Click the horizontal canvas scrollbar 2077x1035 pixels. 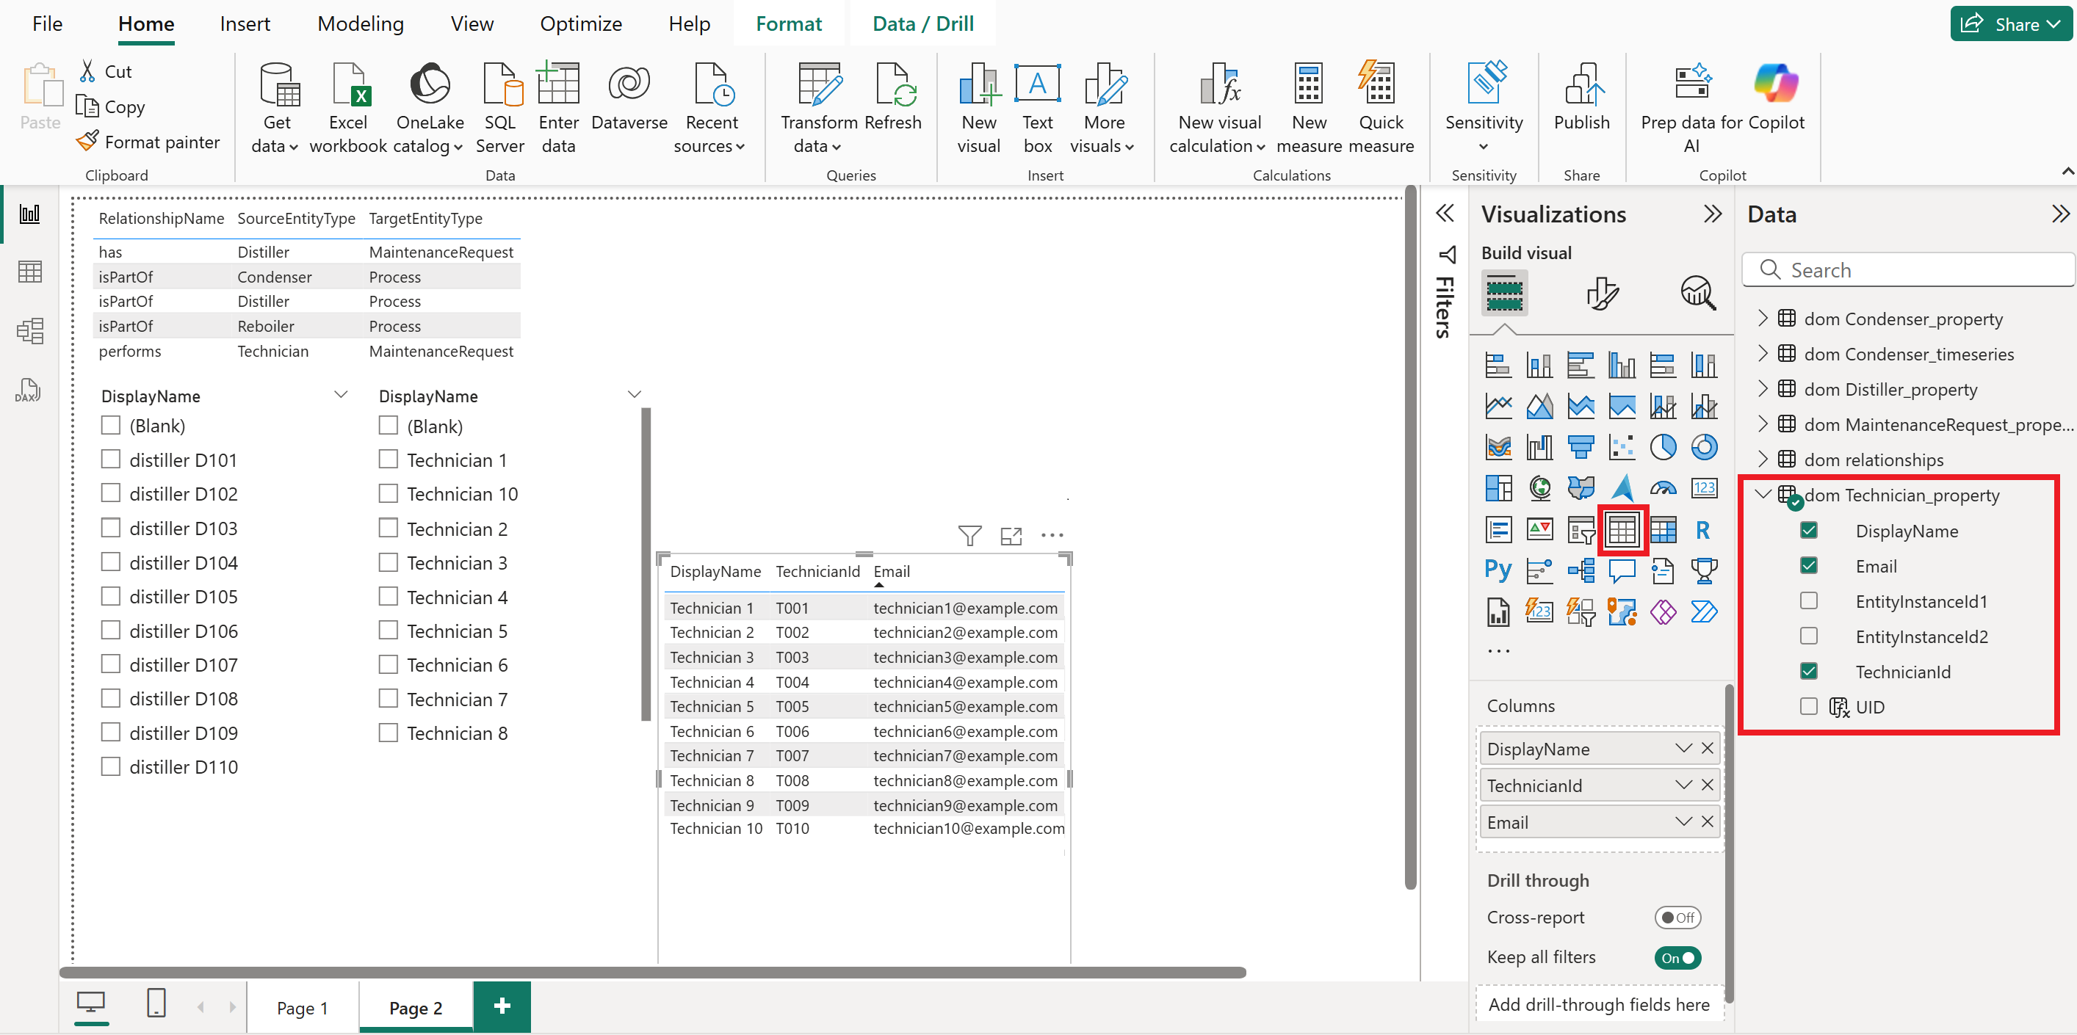(653, 972)
